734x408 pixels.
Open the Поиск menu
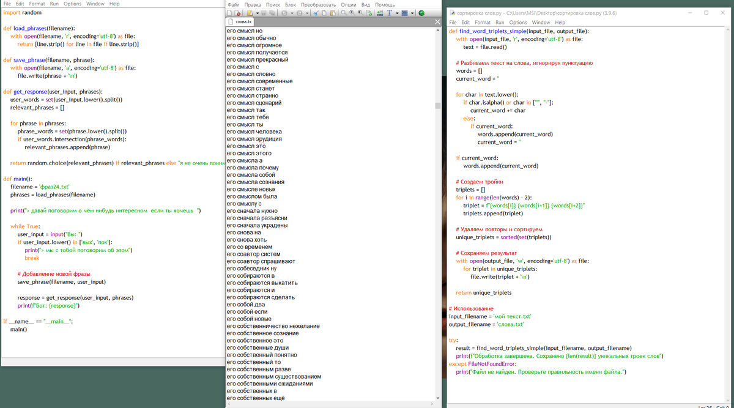[273, 4]
